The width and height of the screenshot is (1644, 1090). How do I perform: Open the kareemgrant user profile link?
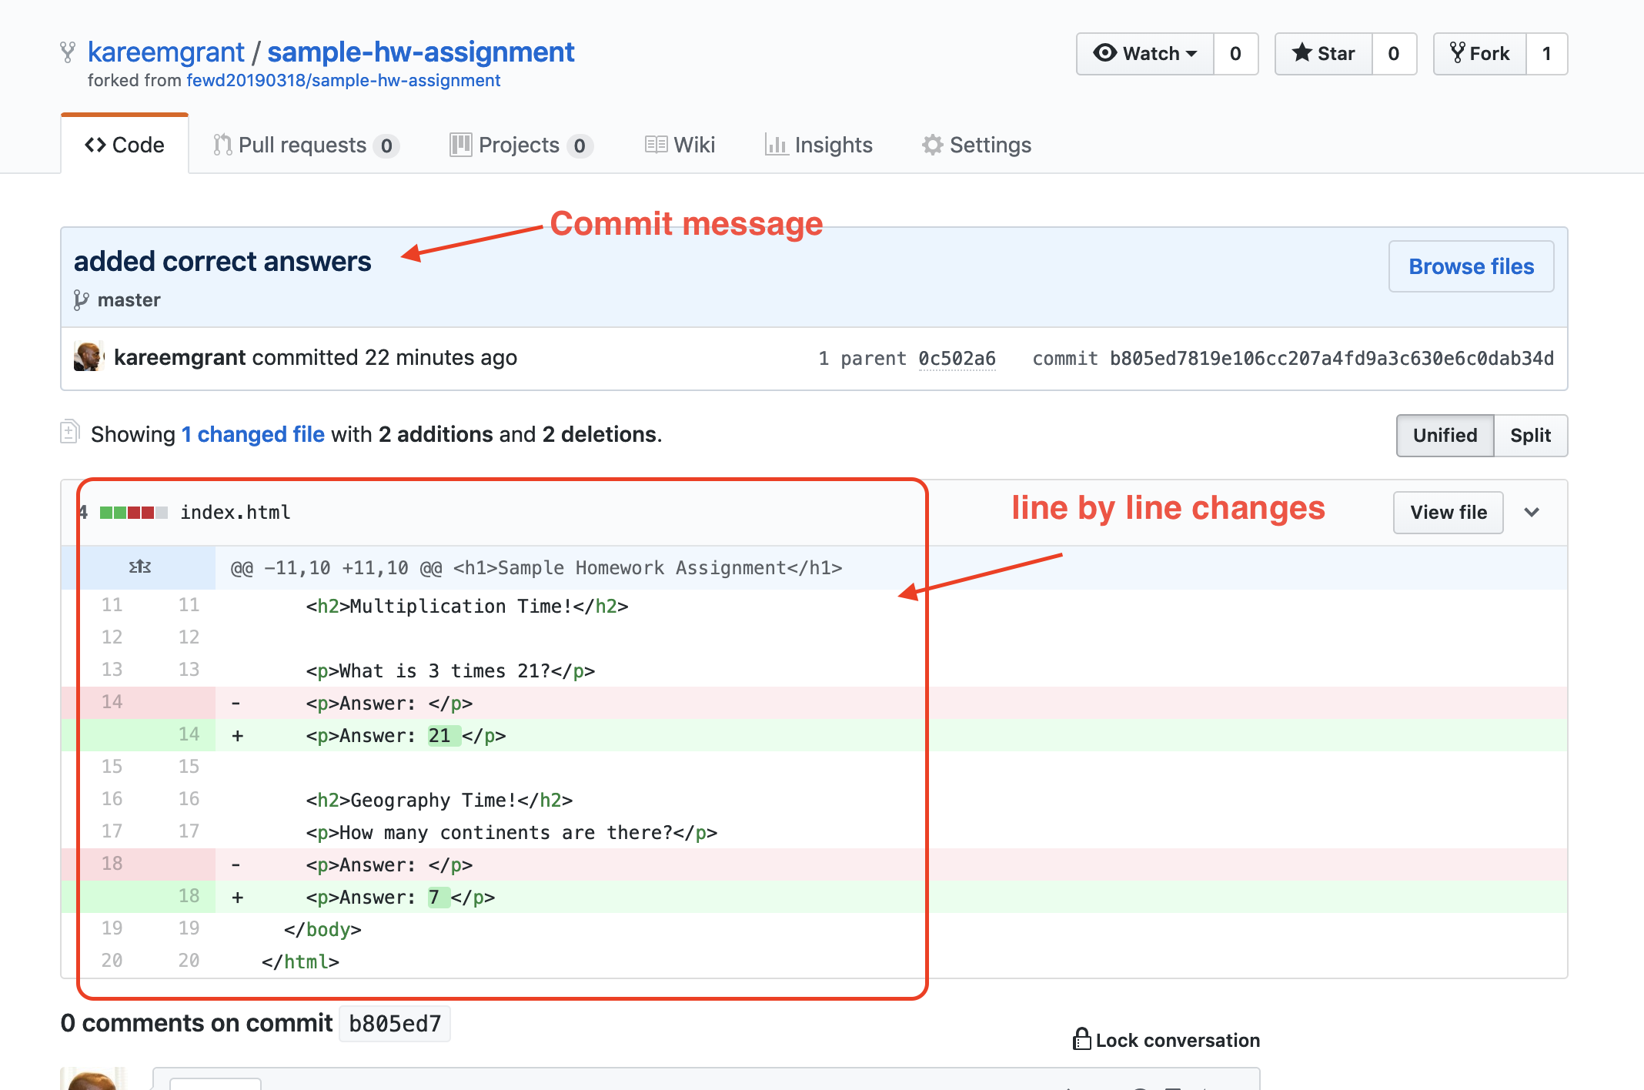(x=165, y=52)
